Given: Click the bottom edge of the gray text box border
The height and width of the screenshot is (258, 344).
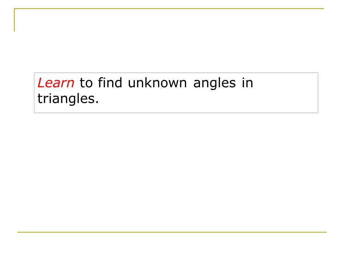Looking at the screenshot, I should pyautogui.click(x=176, y=113).
